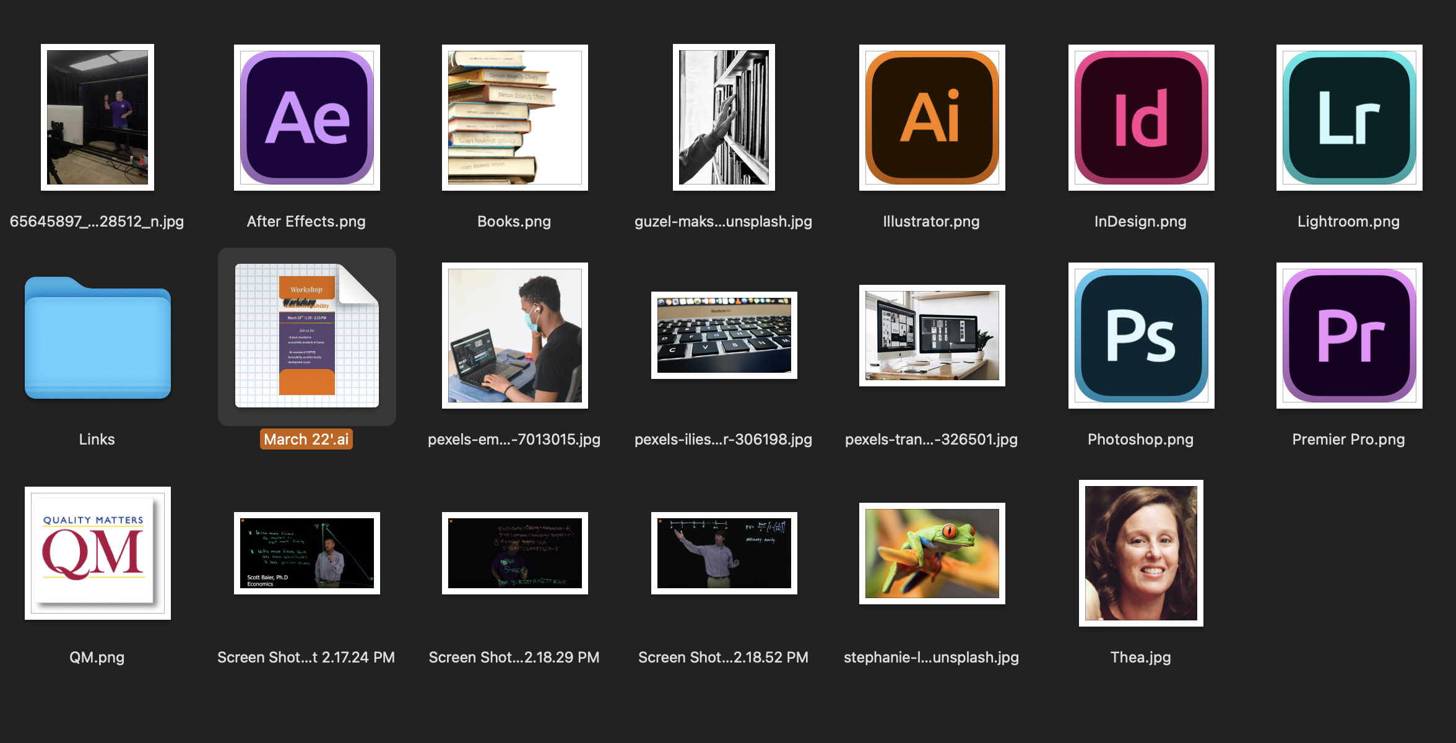Click the InDesign.png icon
This screenshot has height=743, width=1456.
(x=1140, y=118)
